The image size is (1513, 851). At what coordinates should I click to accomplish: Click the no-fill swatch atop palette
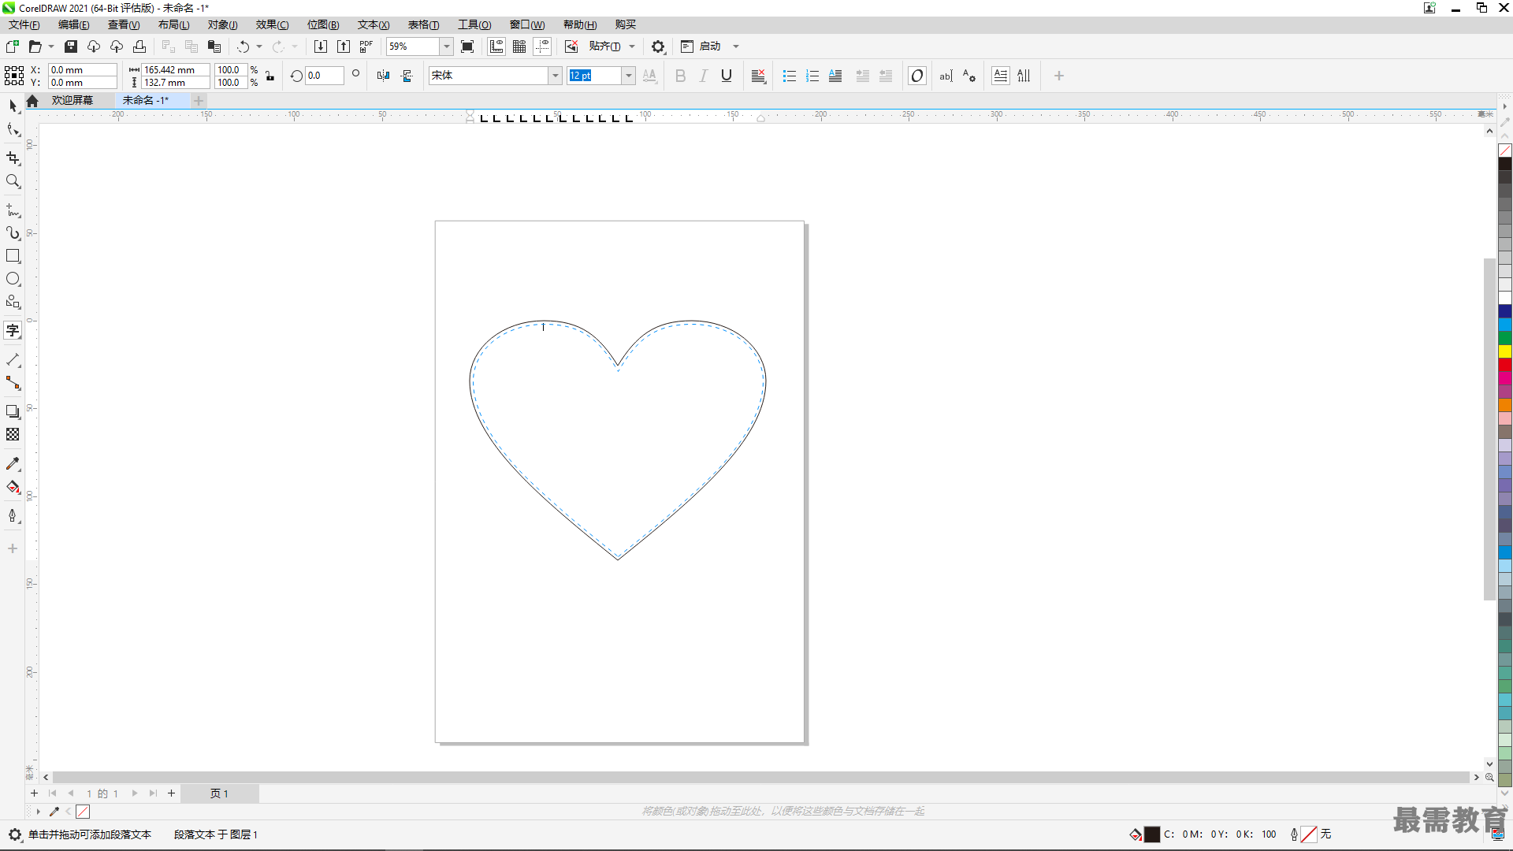pyautogui.click(x=1505, y=151)
